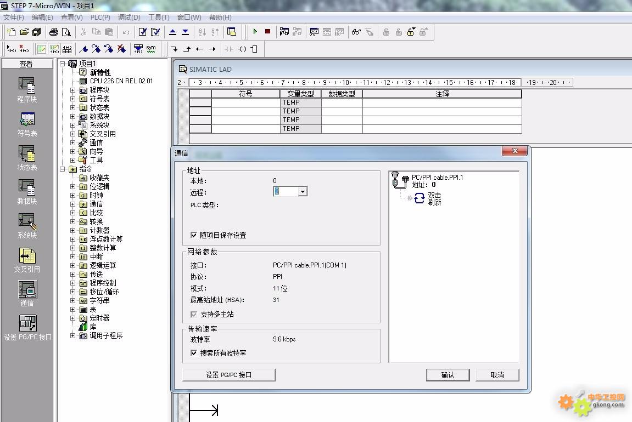Draw a line down with the down-branch arrow
The height and width of the screenshot is (422, 632).
[174, 49]
